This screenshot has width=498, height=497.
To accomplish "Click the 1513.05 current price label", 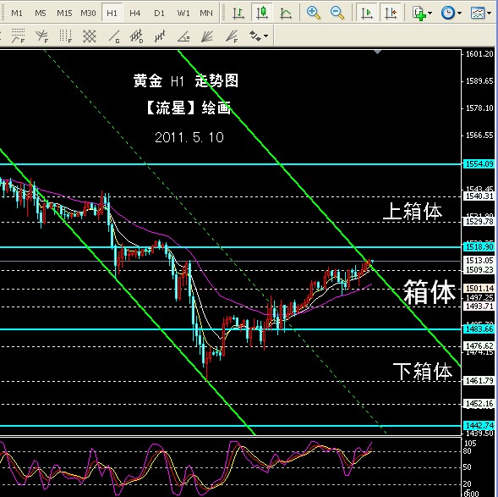I will point(479,261).
